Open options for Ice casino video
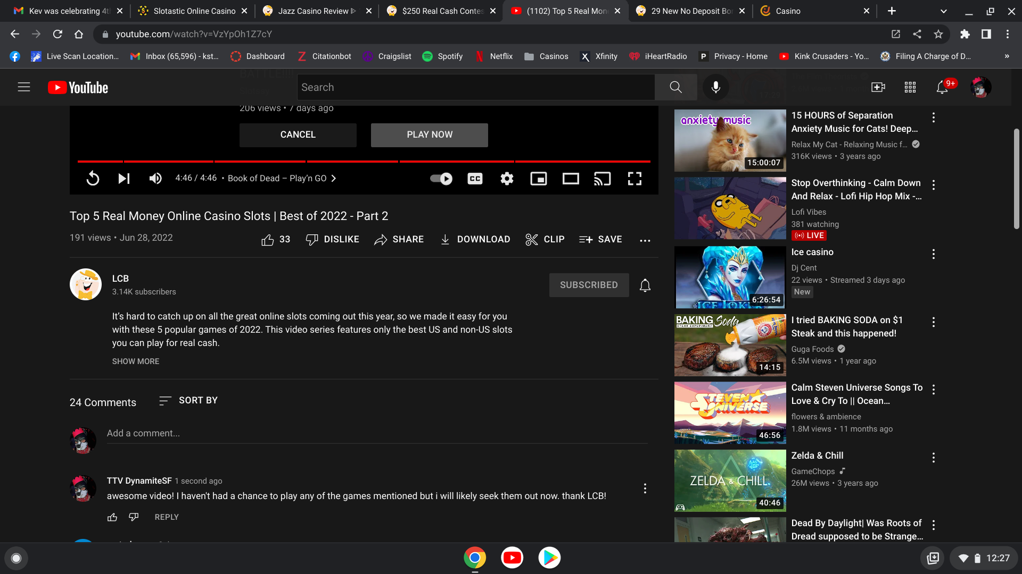This screenshot has width=1022, height=574. 934,255
